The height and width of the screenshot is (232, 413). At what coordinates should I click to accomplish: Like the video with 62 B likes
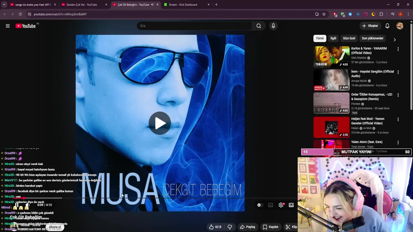(215, 227)
